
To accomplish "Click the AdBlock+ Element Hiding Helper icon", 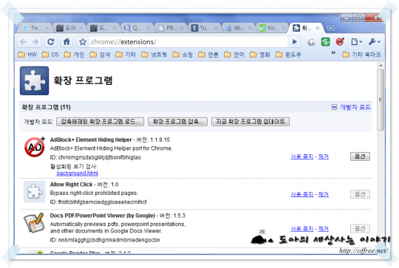I will tap(35, 147).
